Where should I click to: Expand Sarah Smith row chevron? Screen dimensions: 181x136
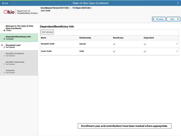click(177, 51)
